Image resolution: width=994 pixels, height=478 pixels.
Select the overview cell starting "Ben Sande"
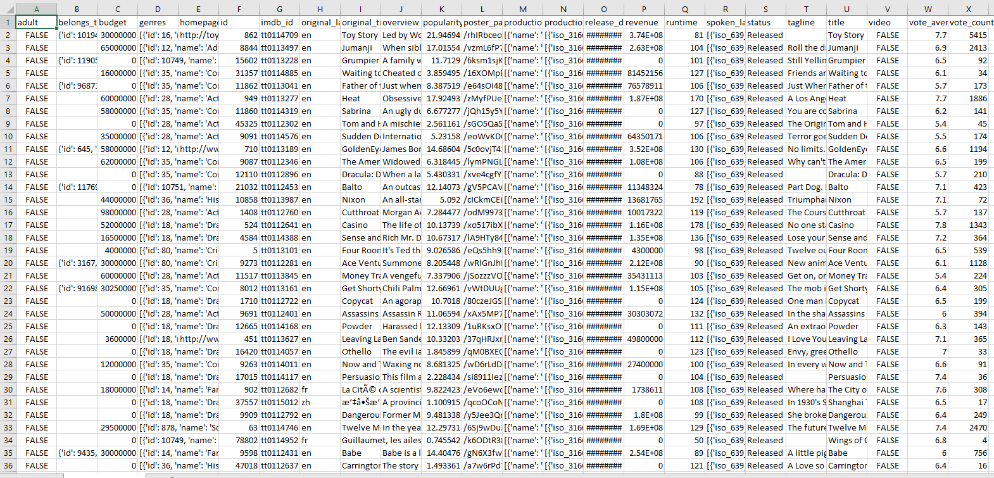(401, 339)
